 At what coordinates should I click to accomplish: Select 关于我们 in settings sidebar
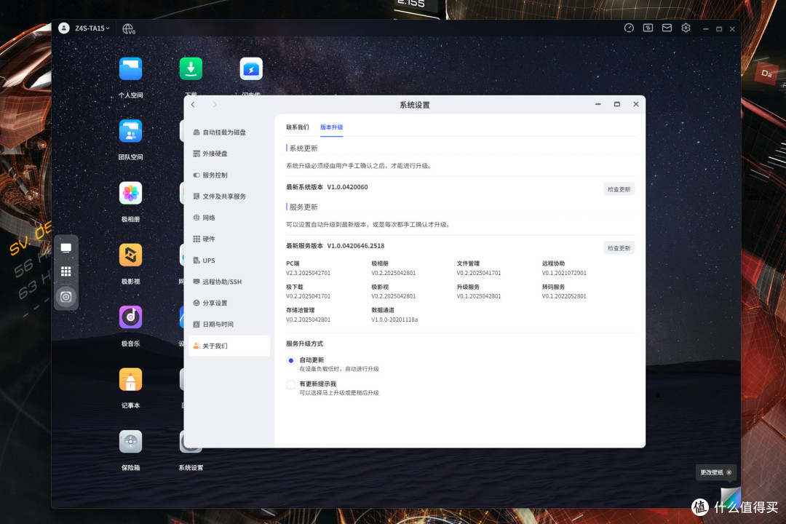229,346
